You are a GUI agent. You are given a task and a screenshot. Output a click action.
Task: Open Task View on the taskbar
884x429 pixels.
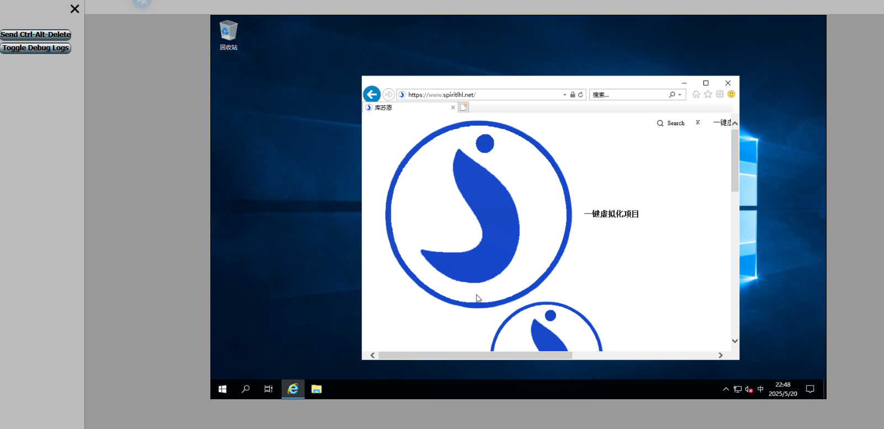click(x=268, y=389)
